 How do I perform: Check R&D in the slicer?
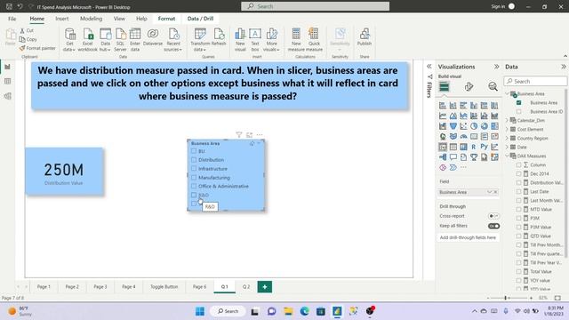[x=194, y=195]
